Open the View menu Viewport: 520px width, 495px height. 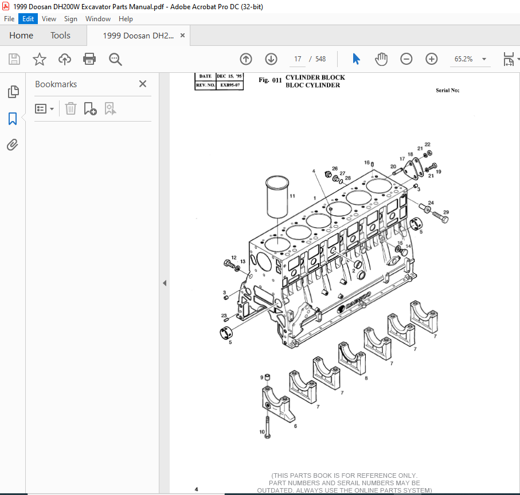49,19
